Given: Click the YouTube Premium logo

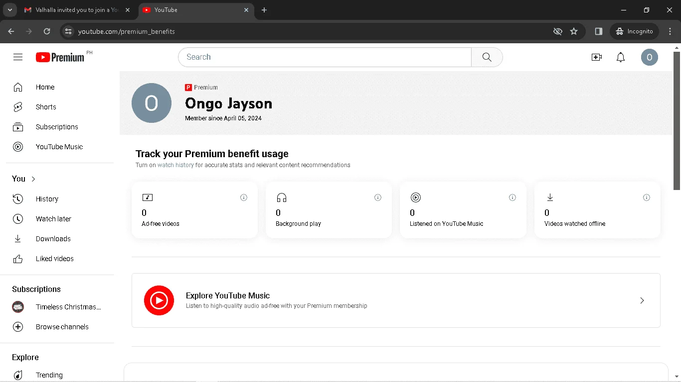Looking at the screenshot, I should click(60, 57).
